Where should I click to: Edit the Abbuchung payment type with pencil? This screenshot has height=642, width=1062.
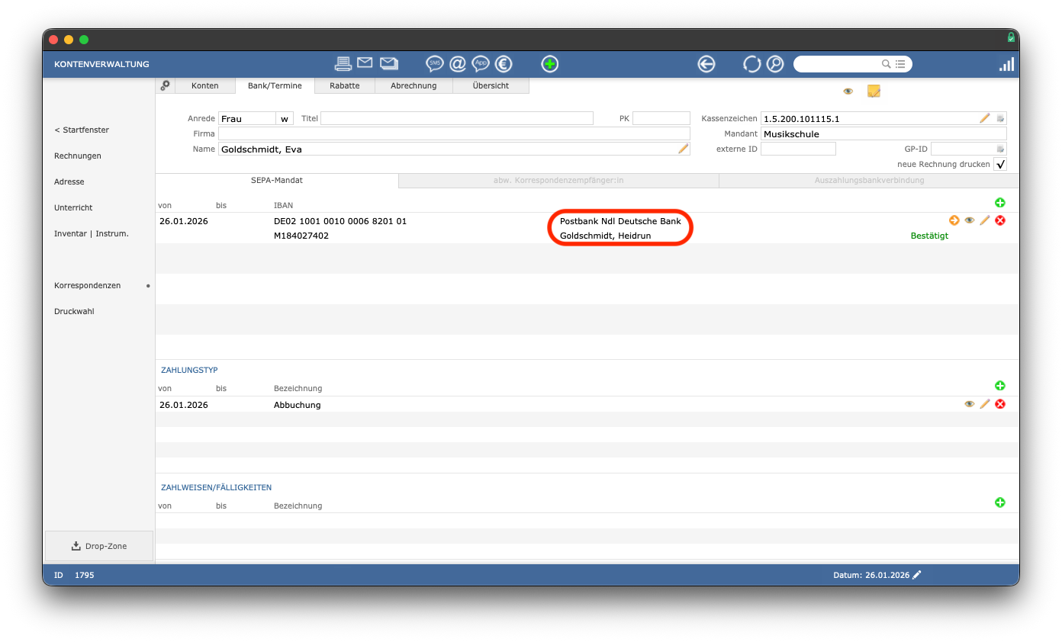pos(985,404)
